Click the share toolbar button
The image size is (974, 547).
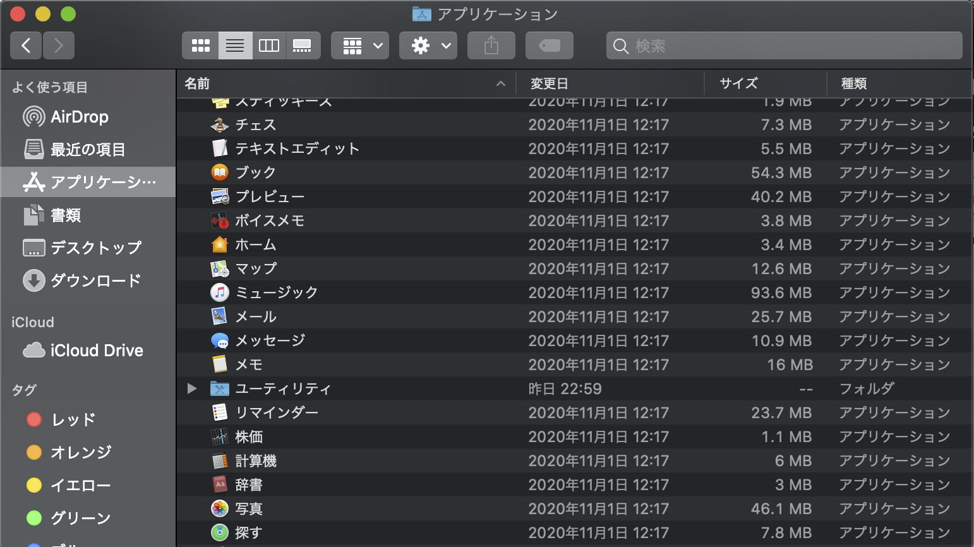(491, 45)
